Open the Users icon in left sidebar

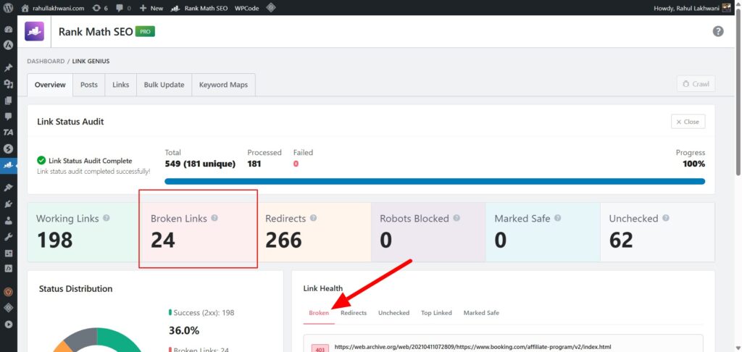[9, 219]
